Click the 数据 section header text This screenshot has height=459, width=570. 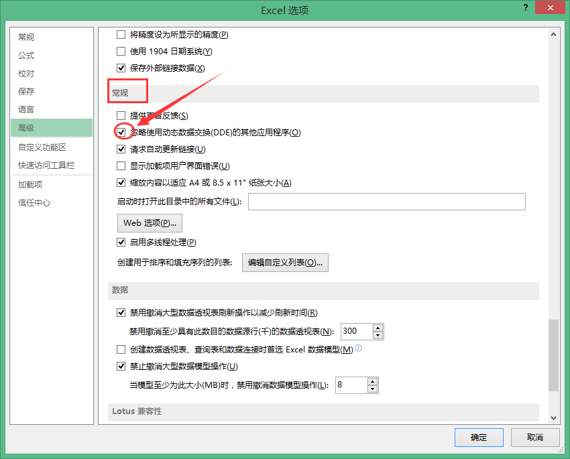click(x=120, y=289)
